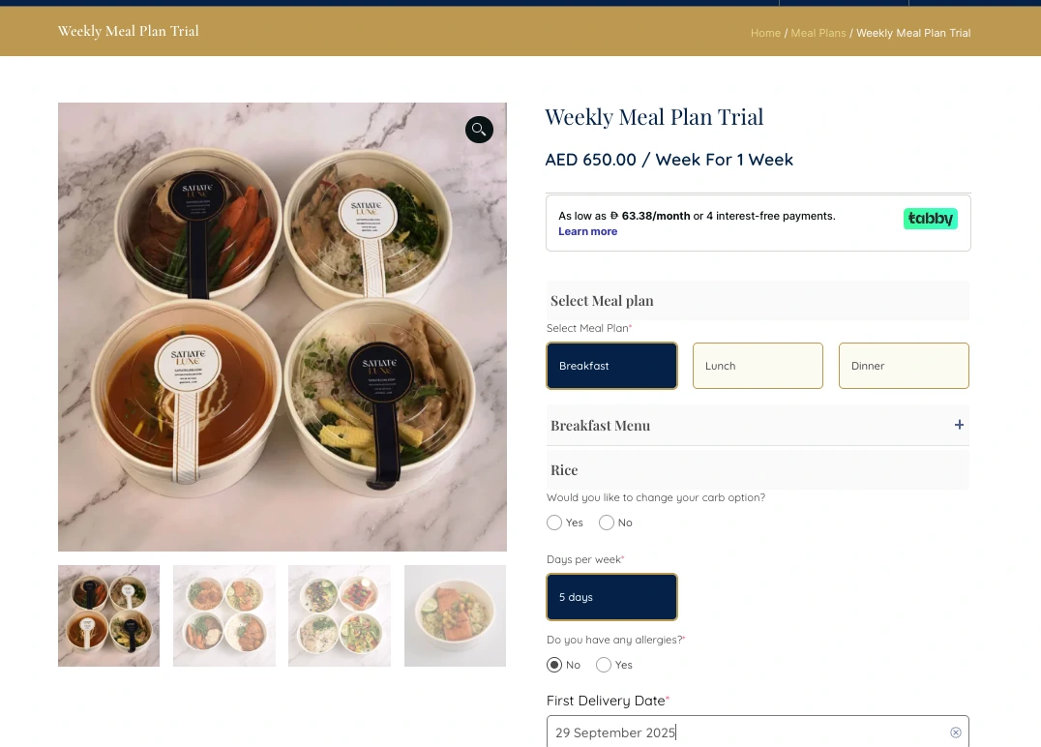View third thumbnail with salad bowls

[340, 615]
